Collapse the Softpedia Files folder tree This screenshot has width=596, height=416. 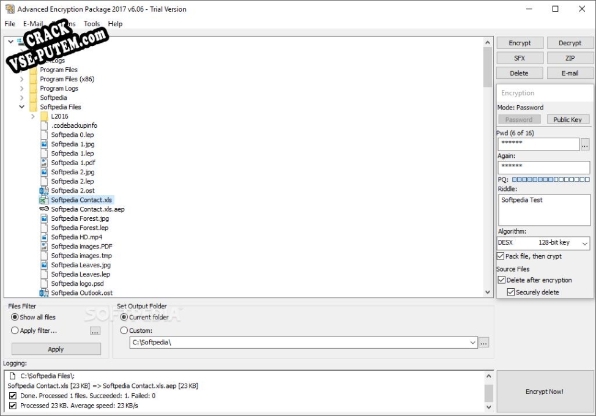pyautogui.click(x=22, y=107)
